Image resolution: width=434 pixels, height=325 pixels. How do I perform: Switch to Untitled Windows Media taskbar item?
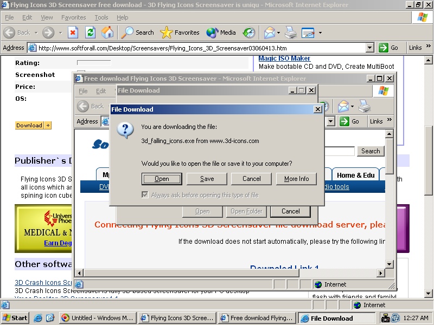coord(98,318)
